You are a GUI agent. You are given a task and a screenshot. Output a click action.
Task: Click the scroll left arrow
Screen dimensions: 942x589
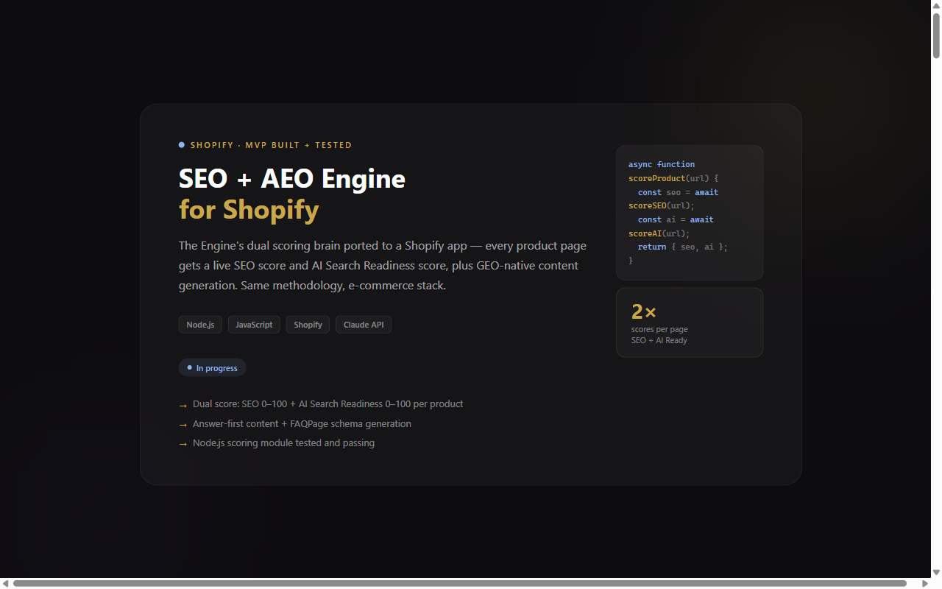pyautogui.click(x=5, y=583)
